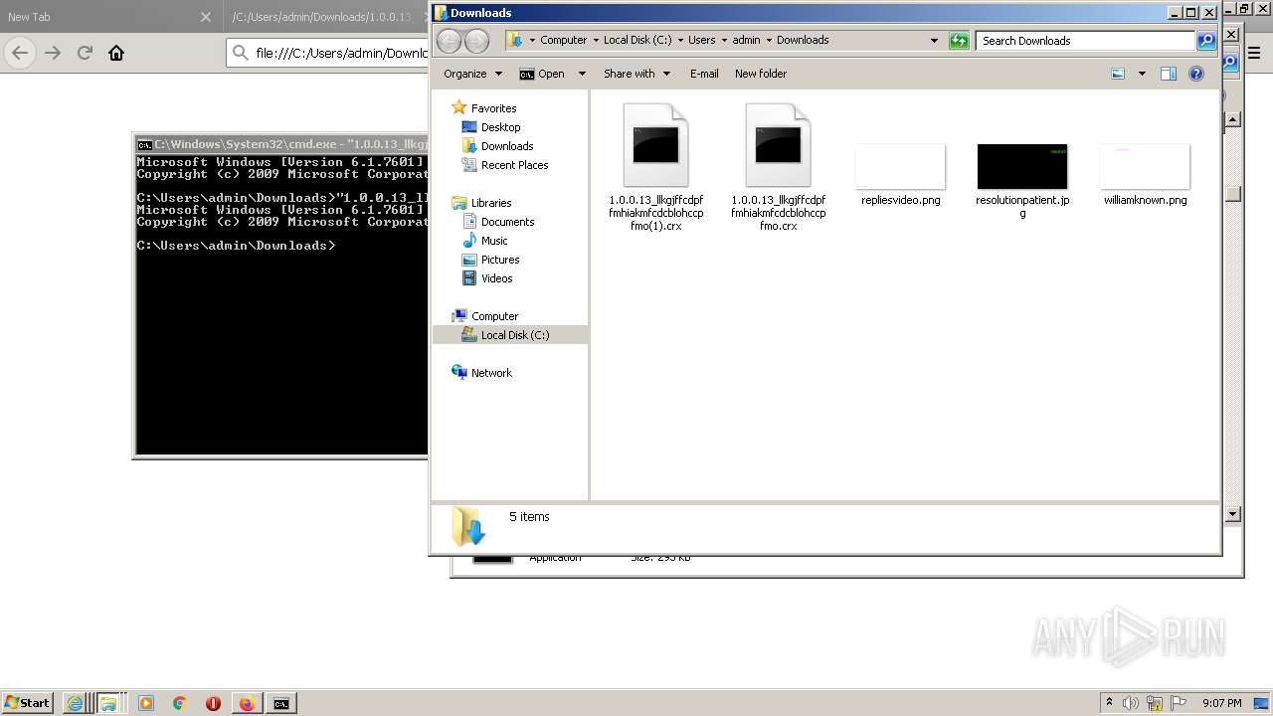Click Open in the explorer toolbar

[x=542, y=74]
